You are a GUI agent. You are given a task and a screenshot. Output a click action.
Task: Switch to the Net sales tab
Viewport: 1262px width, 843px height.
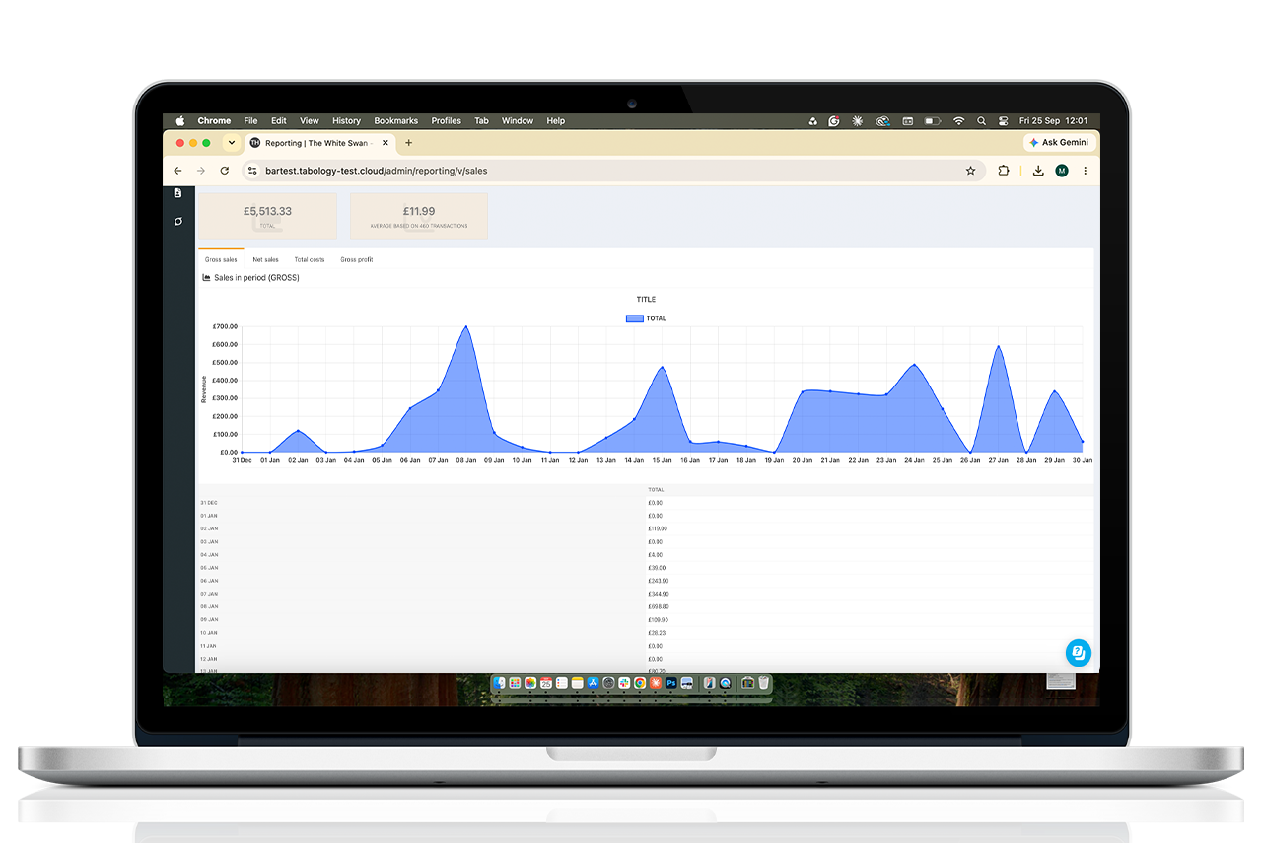point(265,259)
